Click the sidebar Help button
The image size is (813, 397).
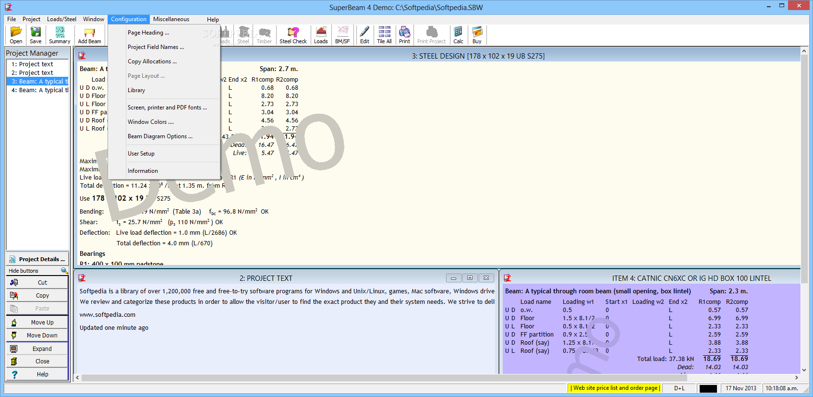(x=37, y=374)
